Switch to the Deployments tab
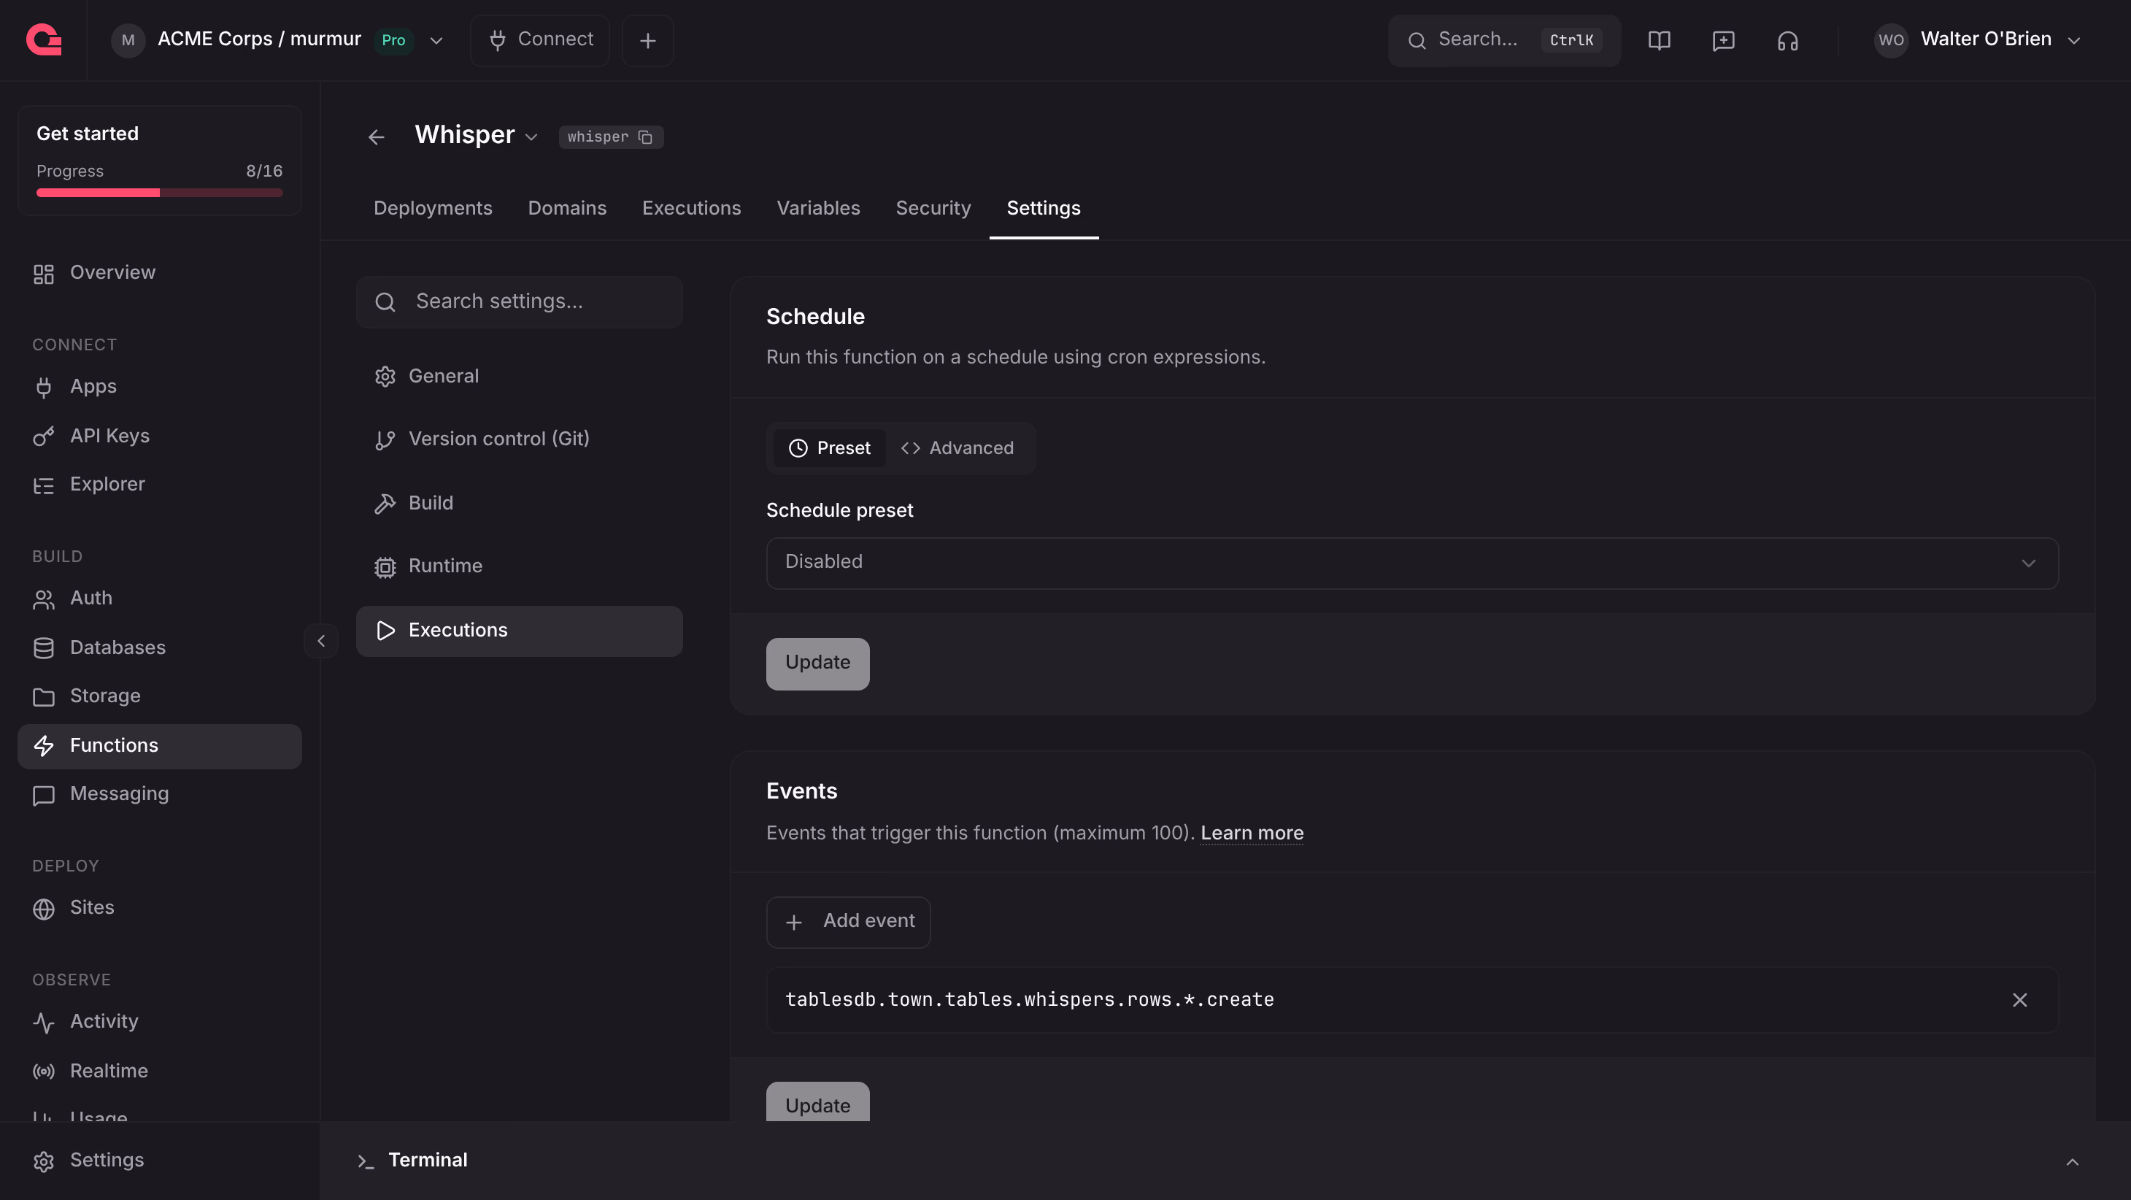Image resolution: width=2131 pixels, height=1200 pixels. (433, 209)
